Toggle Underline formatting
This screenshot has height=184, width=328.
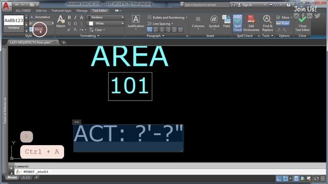[x=69, y=24]
